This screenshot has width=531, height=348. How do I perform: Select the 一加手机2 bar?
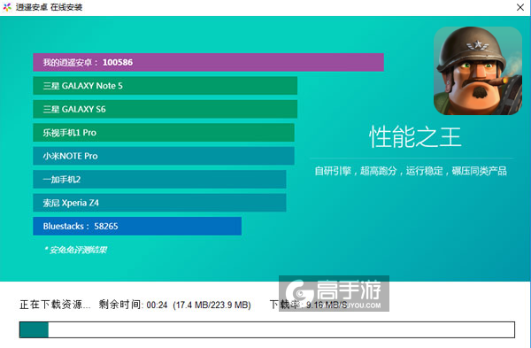pyautogui.click(x=159, y=179)
